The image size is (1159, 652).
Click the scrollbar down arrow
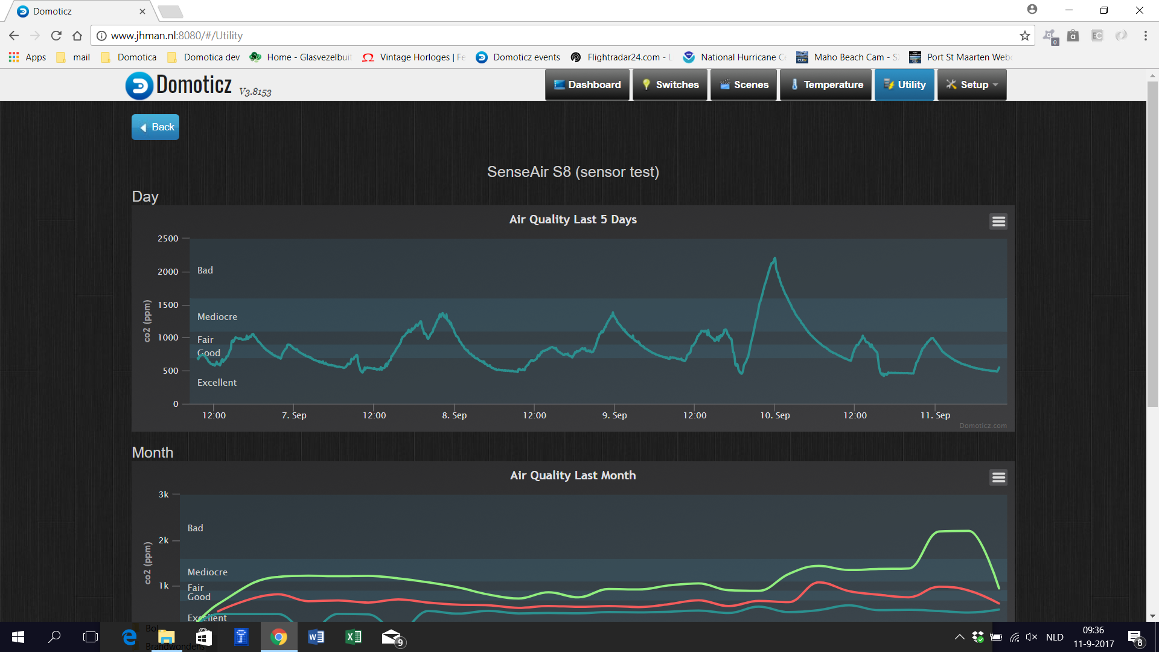(x=1152, y=616)
